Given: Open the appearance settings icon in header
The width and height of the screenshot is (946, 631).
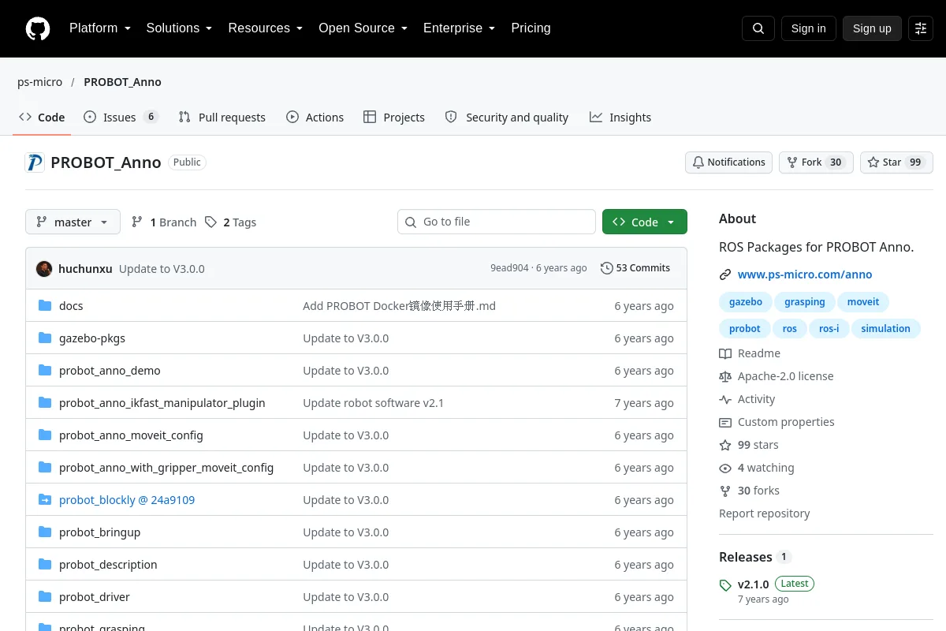Looking at the screenshot, I should click(921, 28).
